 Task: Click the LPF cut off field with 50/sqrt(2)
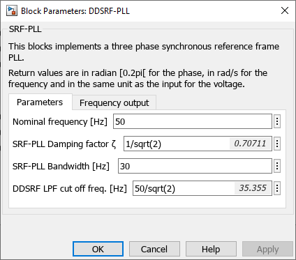click(202, 188)
